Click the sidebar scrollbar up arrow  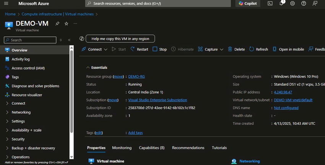point(71,48)
